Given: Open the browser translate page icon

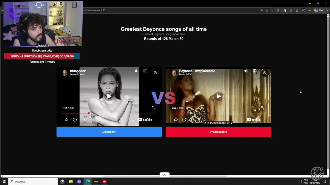Looking at the screenshot, I should (262, 10).
